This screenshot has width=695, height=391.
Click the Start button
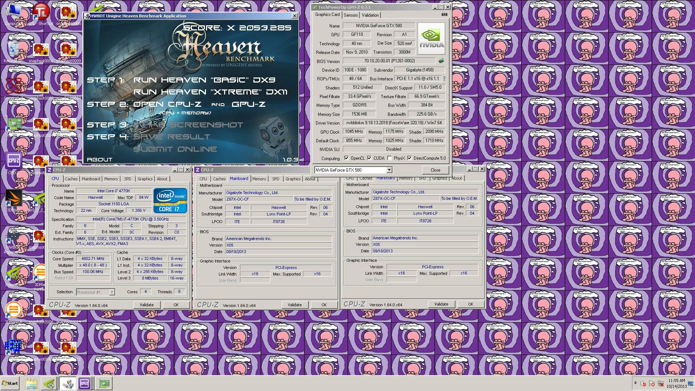10,383
